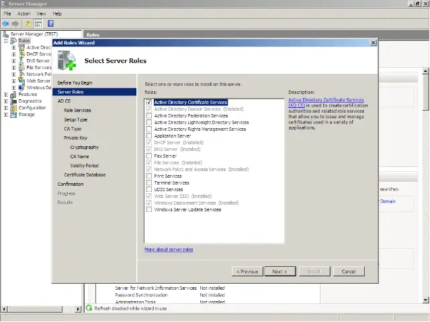Click the File Services role icon in tree

[21, 67]
